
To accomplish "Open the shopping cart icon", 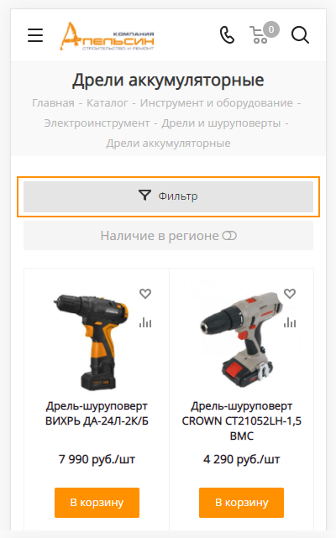I will coord(264,33).
